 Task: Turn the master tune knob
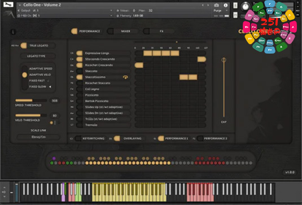(x=246, y=7)
